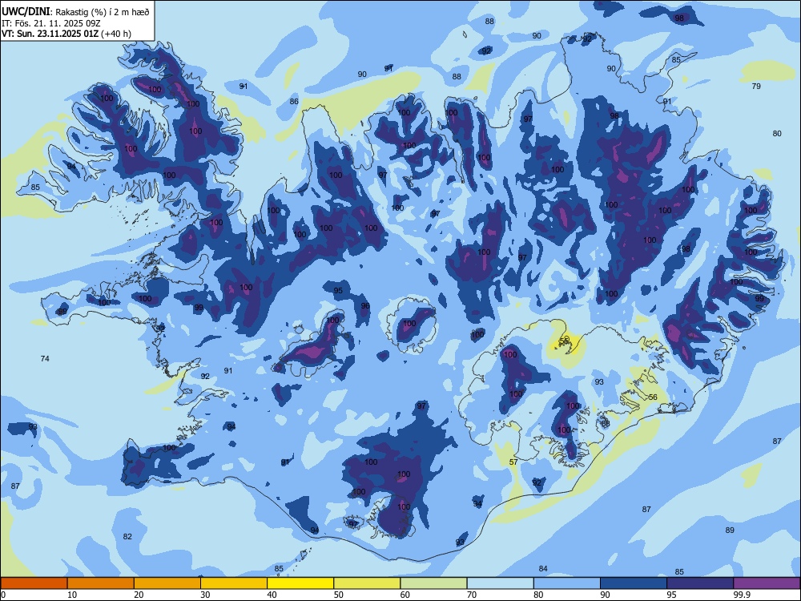
Task: Click the '30' legend tick label
Action: point(205,595)
